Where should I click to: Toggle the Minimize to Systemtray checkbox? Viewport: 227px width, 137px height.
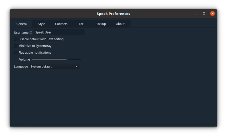[x=16, y=46]
